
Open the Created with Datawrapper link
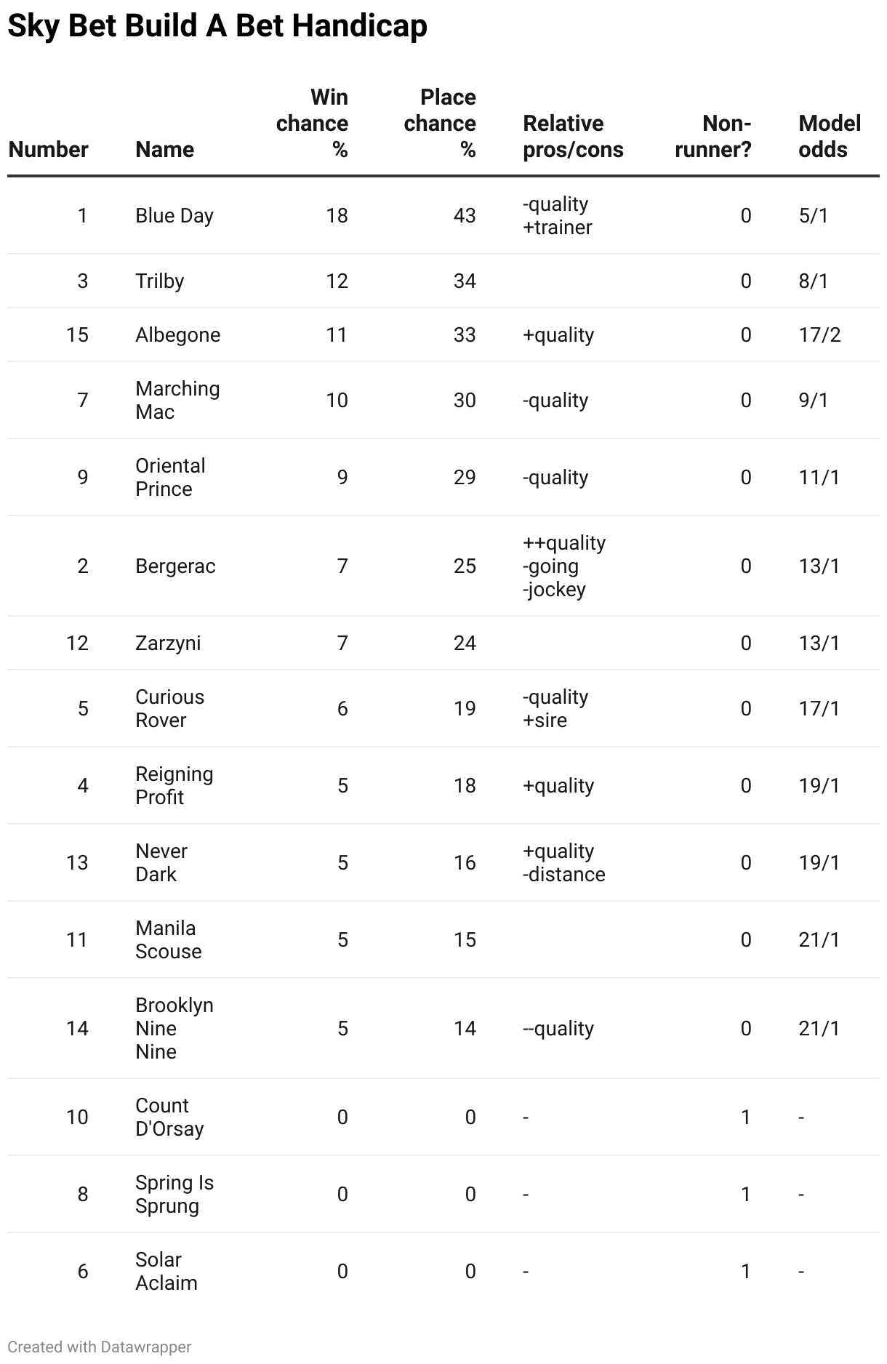[x=100, y=1347]
